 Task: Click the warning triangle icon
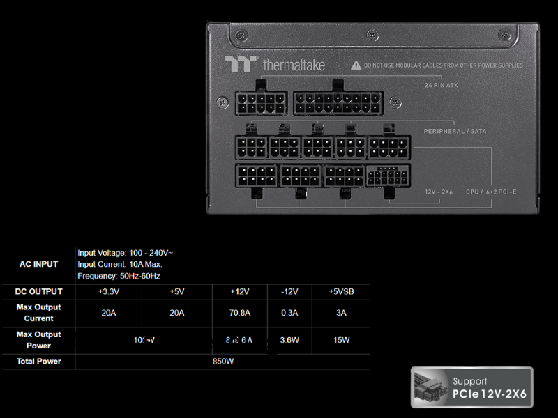tap(356, 65)
